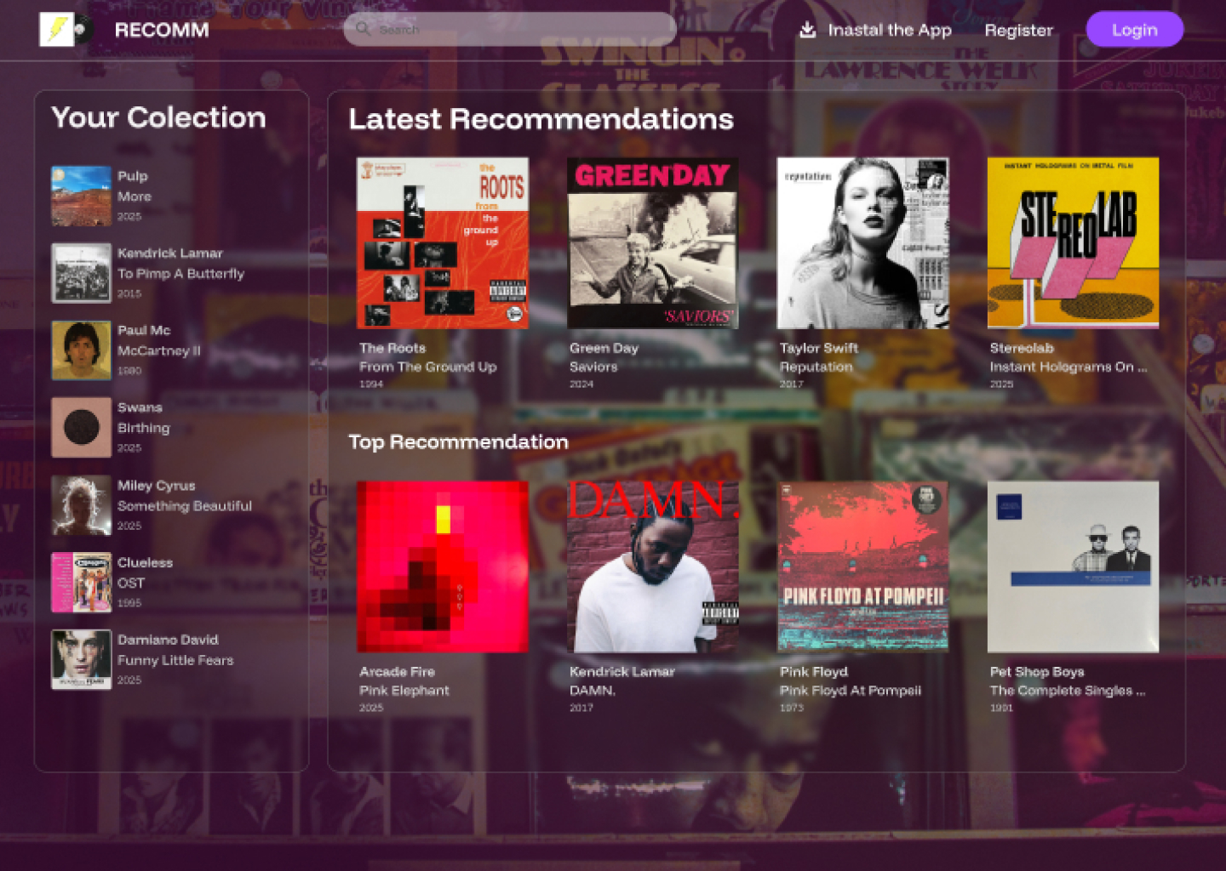Open Damiano David Funny Little Fears cover
The height and width of the screenshot is (871, 1226).
[81, 659]
